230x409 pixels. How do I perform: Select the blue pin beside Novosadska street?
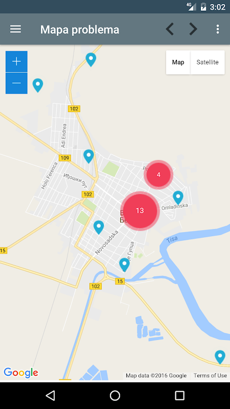point(99,227)
